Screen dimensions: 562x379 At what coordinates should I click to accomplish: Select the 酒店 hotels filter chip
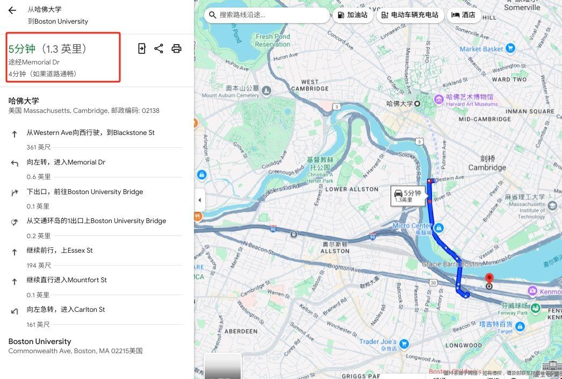click(463, 15)
